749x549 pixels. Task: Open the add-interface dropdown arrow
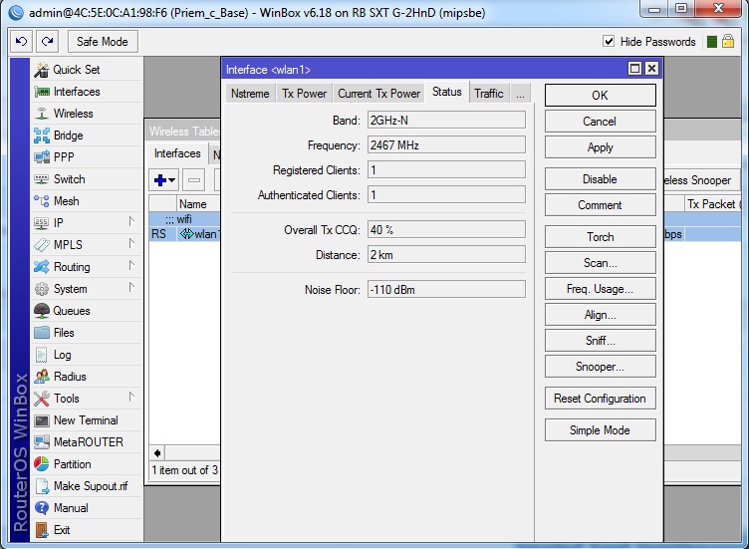coord(172,180)
